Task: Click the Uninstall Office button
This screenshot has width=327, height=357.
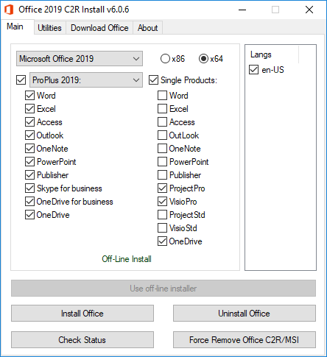Action: click(x=245, y=314)
